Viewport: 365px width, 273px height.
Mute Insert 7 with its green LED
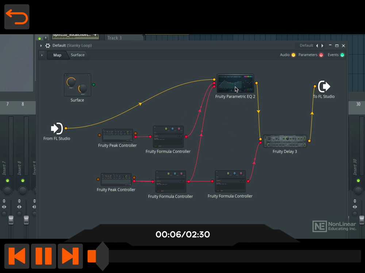pyautogui.click(x=7, y=181)
